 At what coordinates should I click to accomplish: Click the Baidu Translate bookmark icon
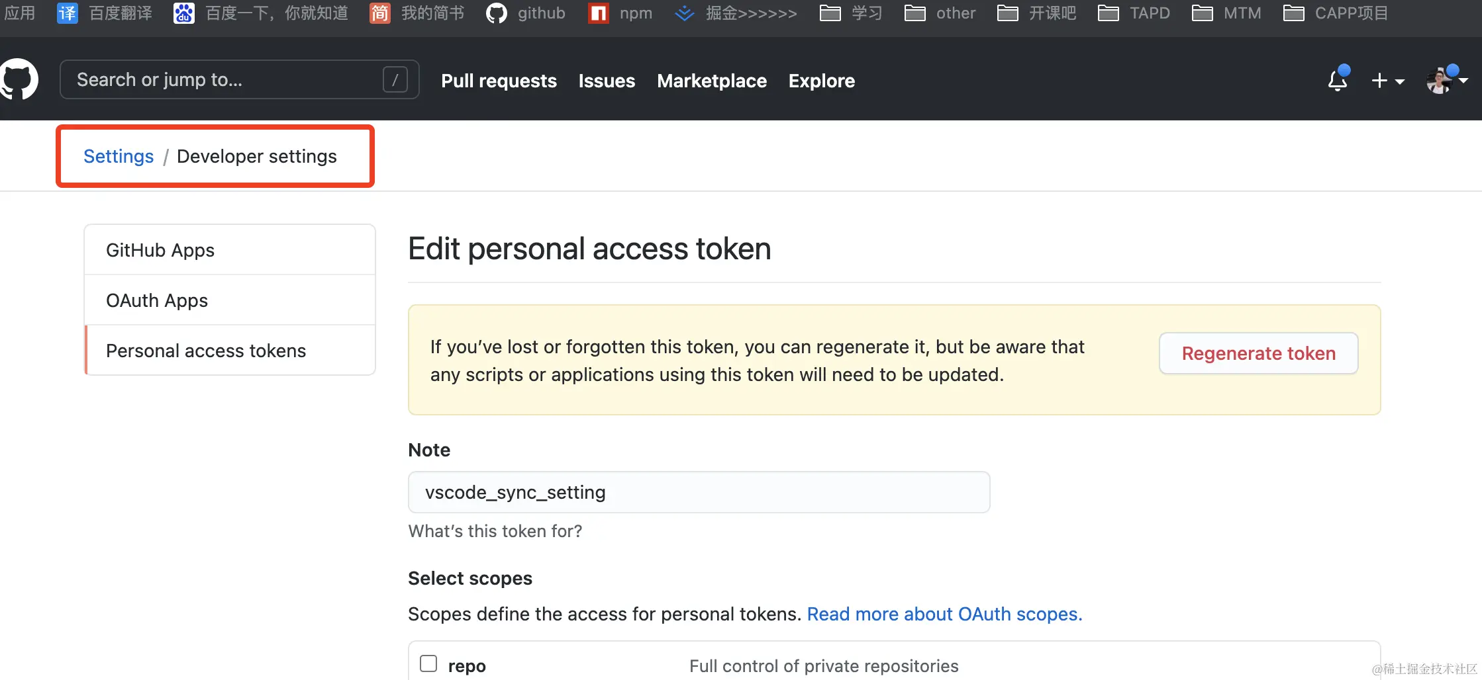68,13
